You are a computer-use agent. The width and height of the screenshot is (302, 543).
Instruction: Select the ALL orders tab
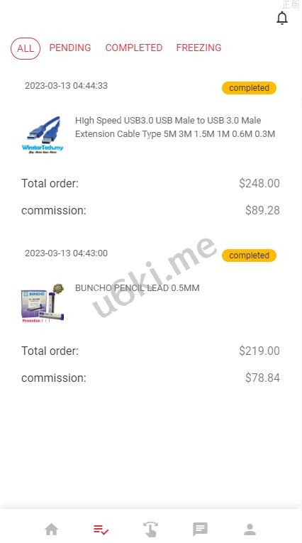coord(26,48)
